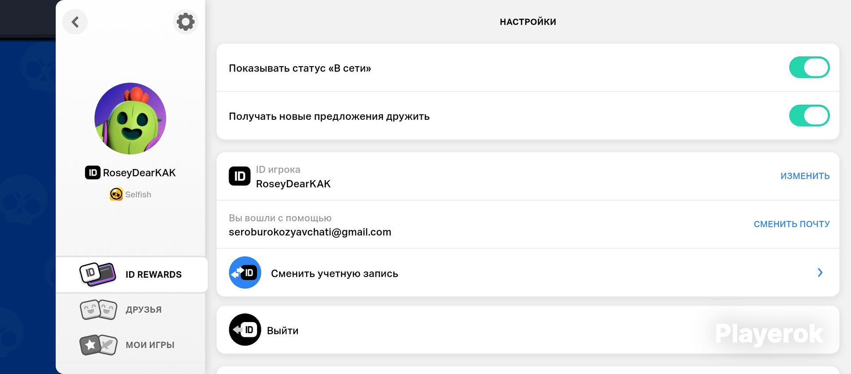Screen dimensions: 851x374
Task: Click the ID badge beside the profile username
Action: 93,173
